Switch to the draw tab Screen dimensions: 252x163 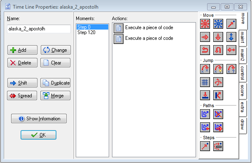pos(243,125)
